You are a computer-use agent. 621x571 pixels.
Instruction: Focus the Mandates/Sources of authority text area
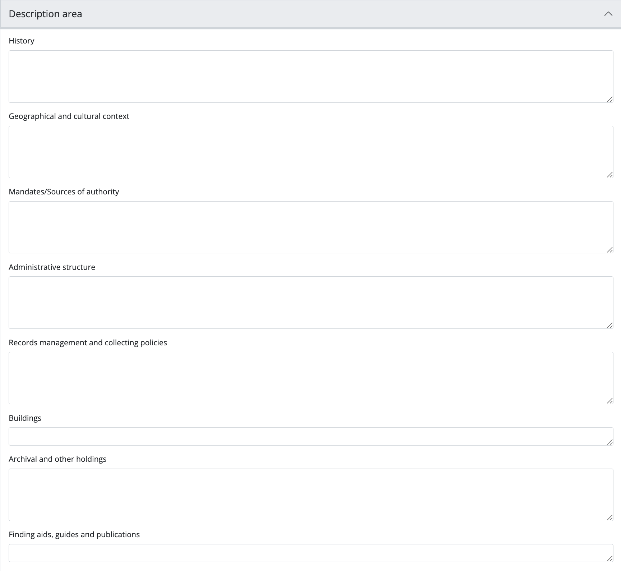pos(310,227)
